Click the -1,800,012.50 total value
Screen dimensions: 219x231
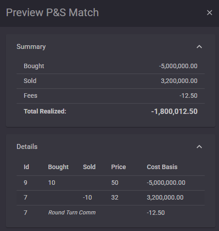(174, 111)
